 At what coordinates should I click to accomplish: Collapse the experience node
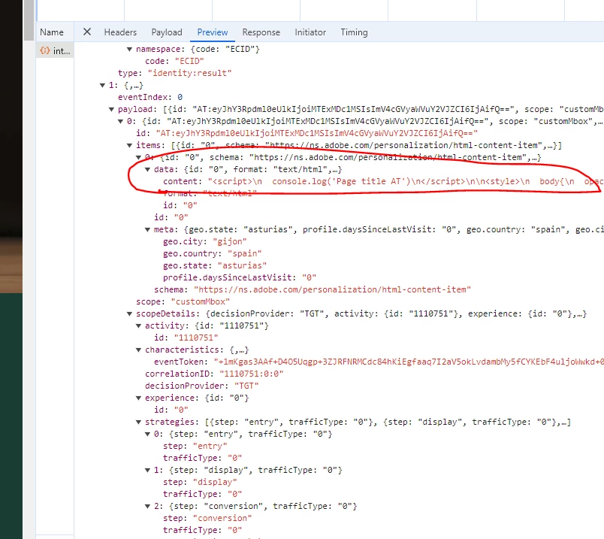(138, 398)
